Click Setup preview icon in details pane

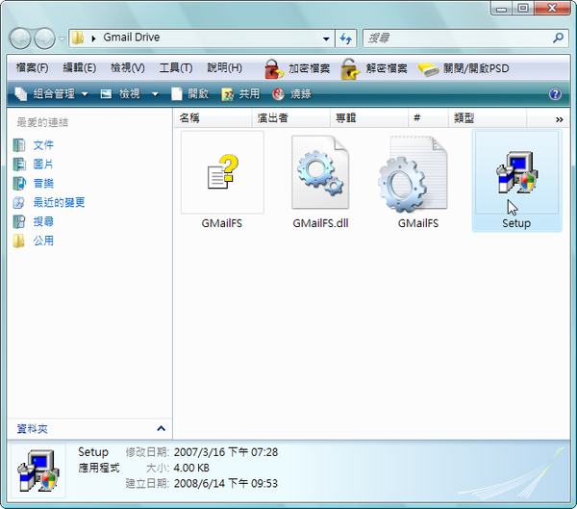38,471
